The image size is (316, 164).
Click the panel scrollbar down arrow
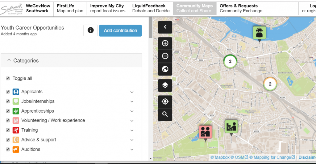pyautogui.click(x=151, y=158)
